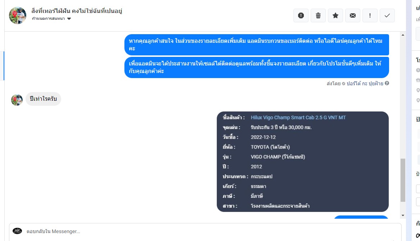The image size is (420, 241).
Task: Click the กำหนดการสนทนา label under contact name
Action: (x=48, y=18)
